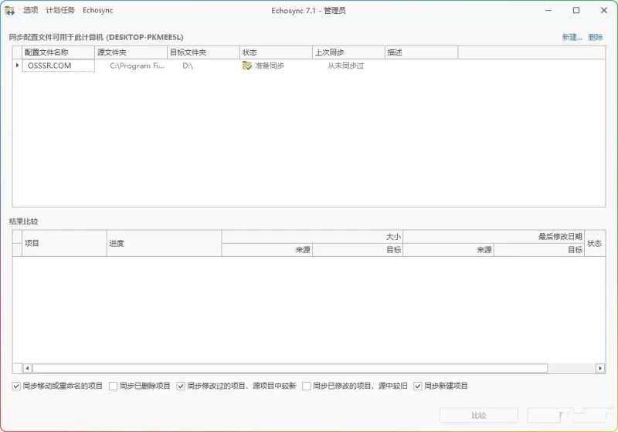The width and height of the screenshot is (618, 432).
Task: Click the 比较 button
Action: point(478,416)
